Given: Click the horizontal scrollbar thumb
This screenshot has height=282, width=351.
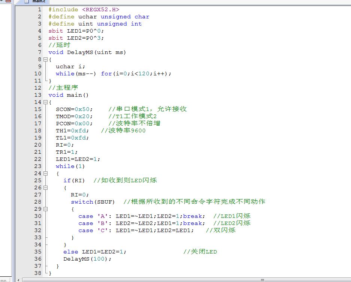Looking at the screenshot, I should [x=142, y=280].
